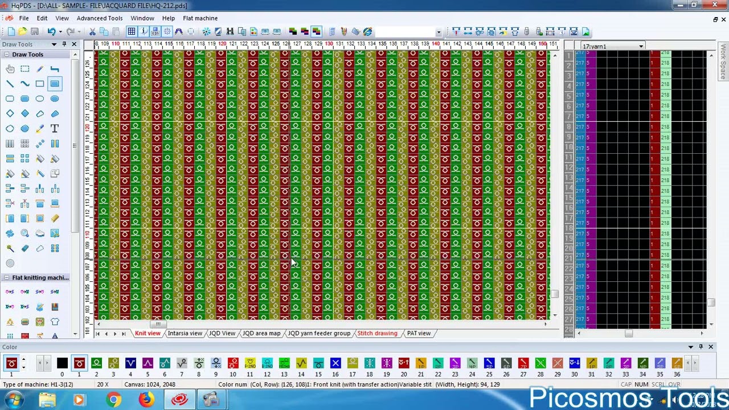Open a file with the yellow folder icon

pos(23,32)
